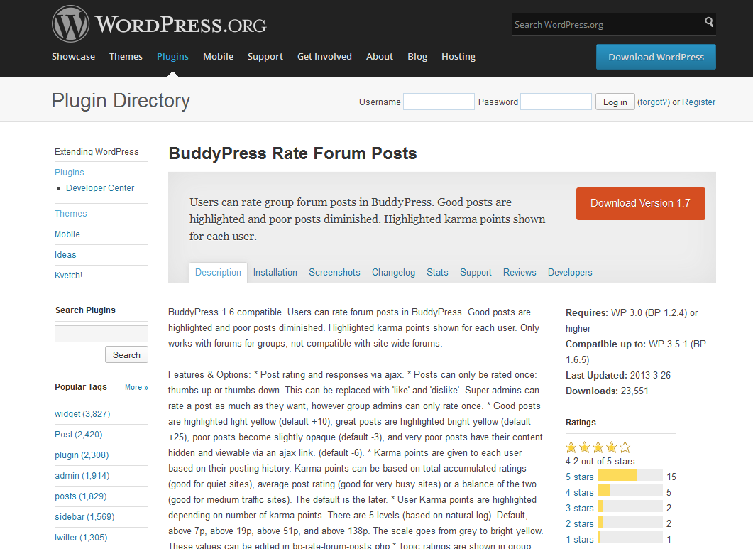Open Blog in top navigation
753x549 pixels.
[x=417, y=56]
